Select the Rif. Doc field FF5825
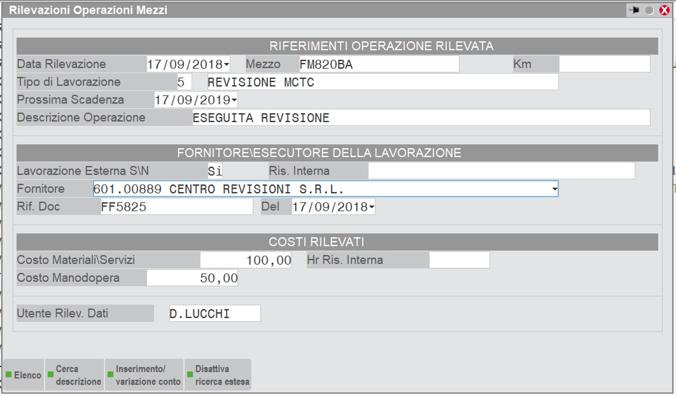The height and width of the screenshot is (395, 676). [177, 207]
